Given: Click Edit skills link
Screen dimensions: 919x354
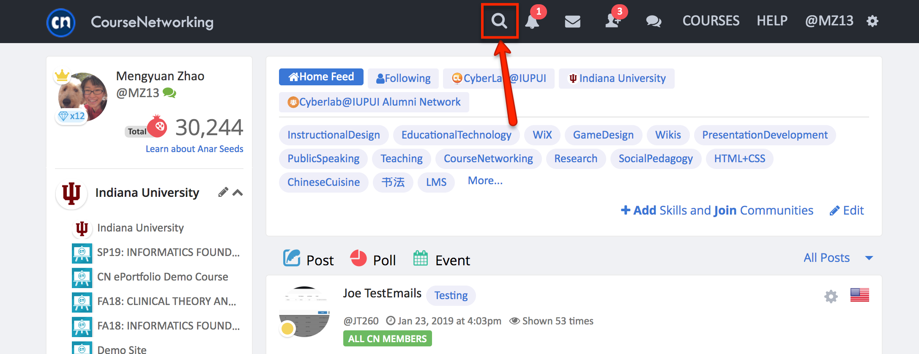Looking at the screenshot, I should tap(847, 210).
